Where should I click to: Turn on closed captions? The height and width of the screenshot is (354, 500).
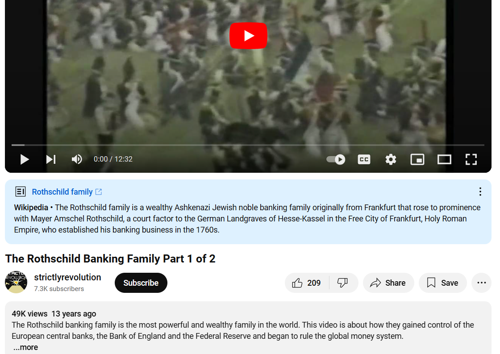(x=364, y=159)
